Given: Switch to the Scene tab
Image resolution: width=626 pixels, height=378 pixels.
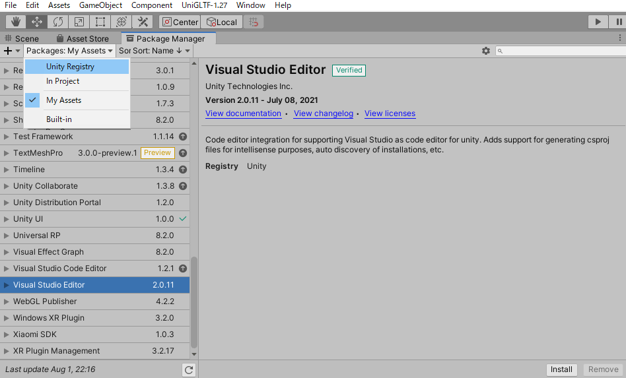Looking at the screenshot, I should [x=22, y=38].
